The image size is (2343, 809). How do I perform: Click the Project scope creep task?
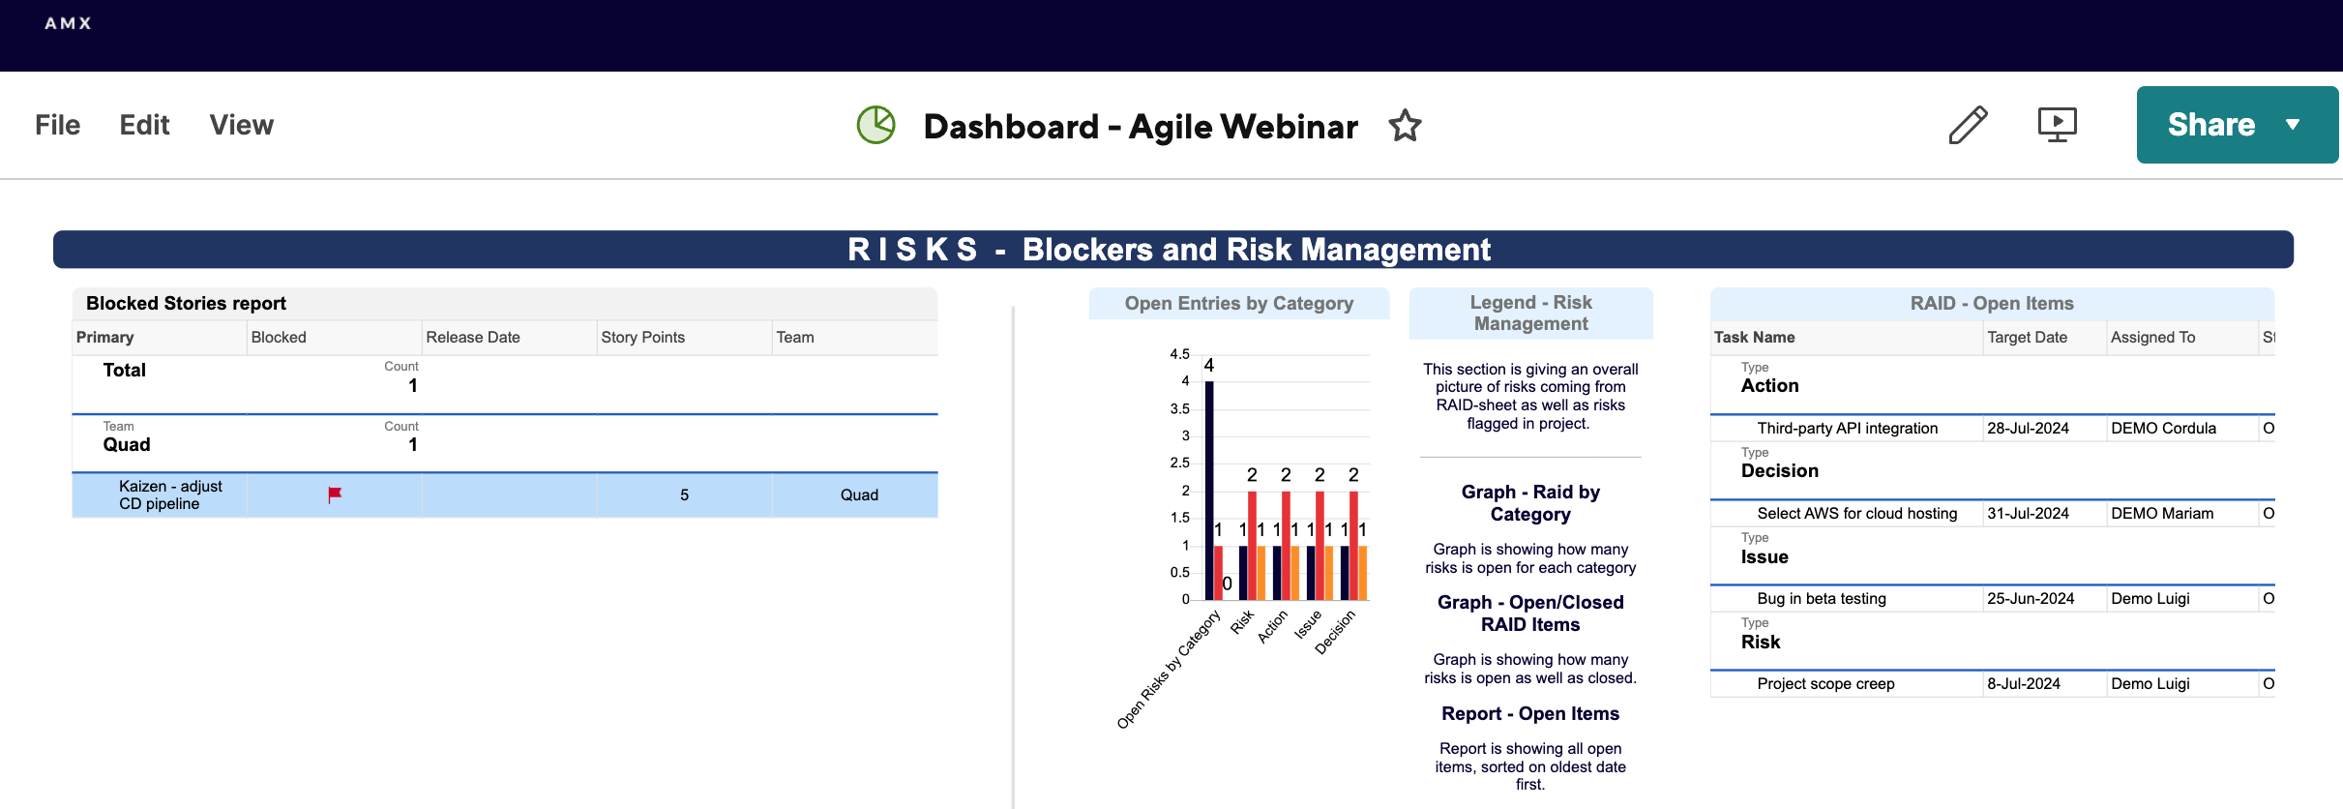tap(1825, 683)
